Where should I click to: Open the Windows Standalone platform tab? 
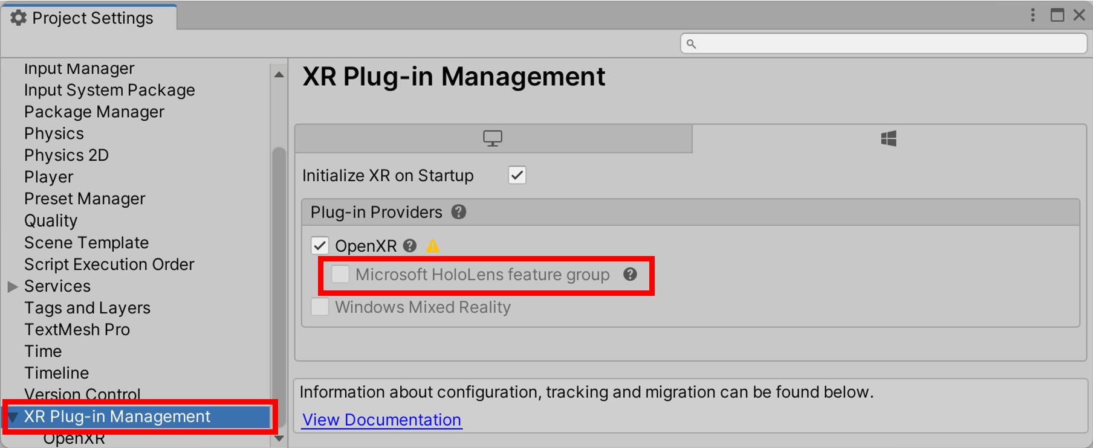point(493,138)
